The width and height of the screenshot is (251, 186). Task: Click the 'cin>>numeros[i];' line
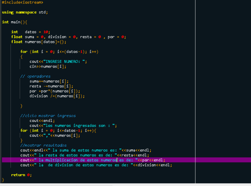pos(48,67)
